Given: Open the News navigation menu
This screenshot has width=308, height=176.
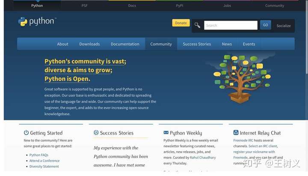Looking at the screenshot, I should (227, 44).
